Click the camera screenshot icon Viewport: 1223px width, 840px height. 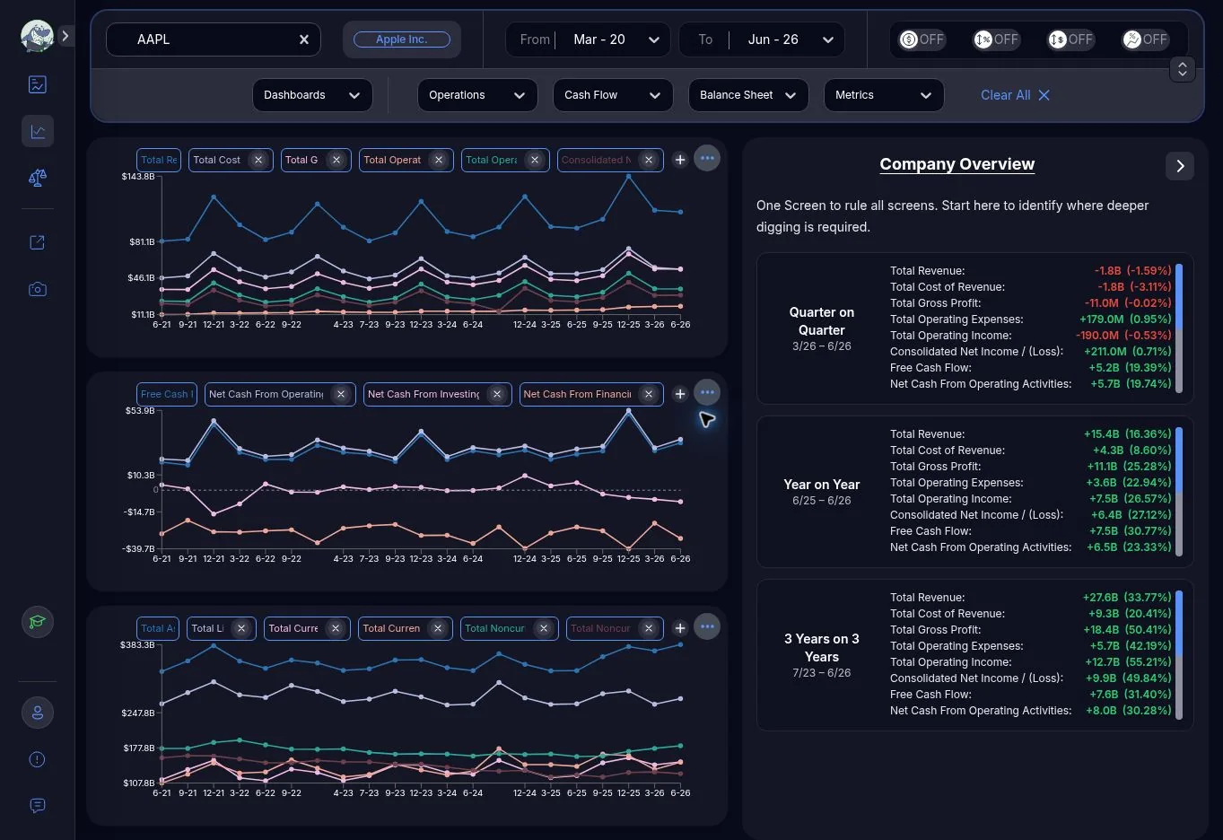(x=38, y=289)
